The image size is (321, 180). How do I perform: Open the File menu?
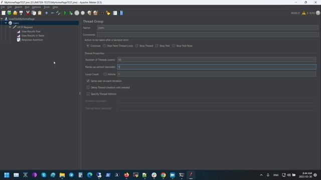(3, 7)
